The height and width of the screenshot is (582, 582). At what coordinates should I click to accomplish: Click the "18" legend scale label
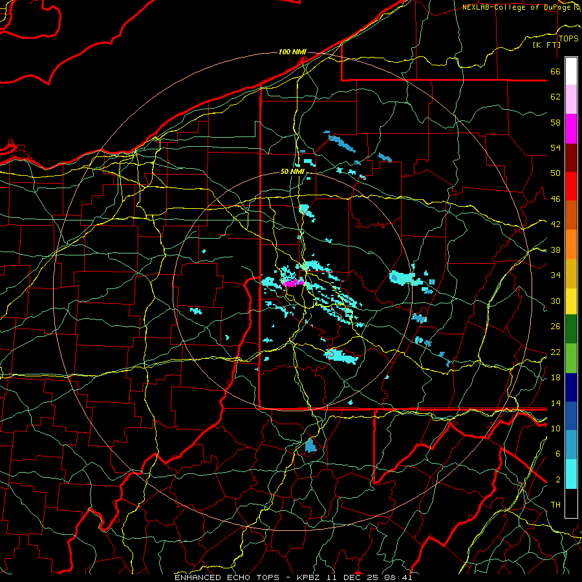[x=555, y=378]
